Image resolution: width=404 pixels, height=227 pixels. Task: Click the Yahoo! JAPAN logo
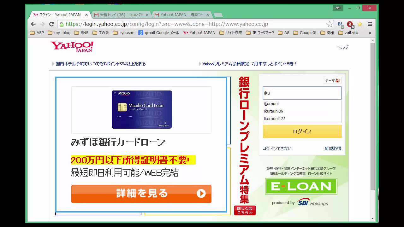tap(72, 47)
